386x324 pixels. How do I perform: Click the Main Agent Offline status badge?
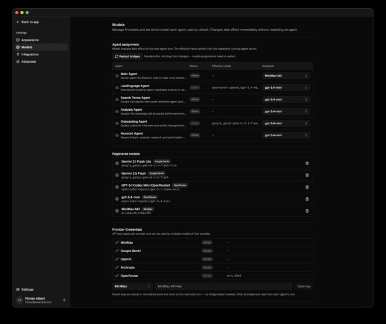(x=195, y=76)
